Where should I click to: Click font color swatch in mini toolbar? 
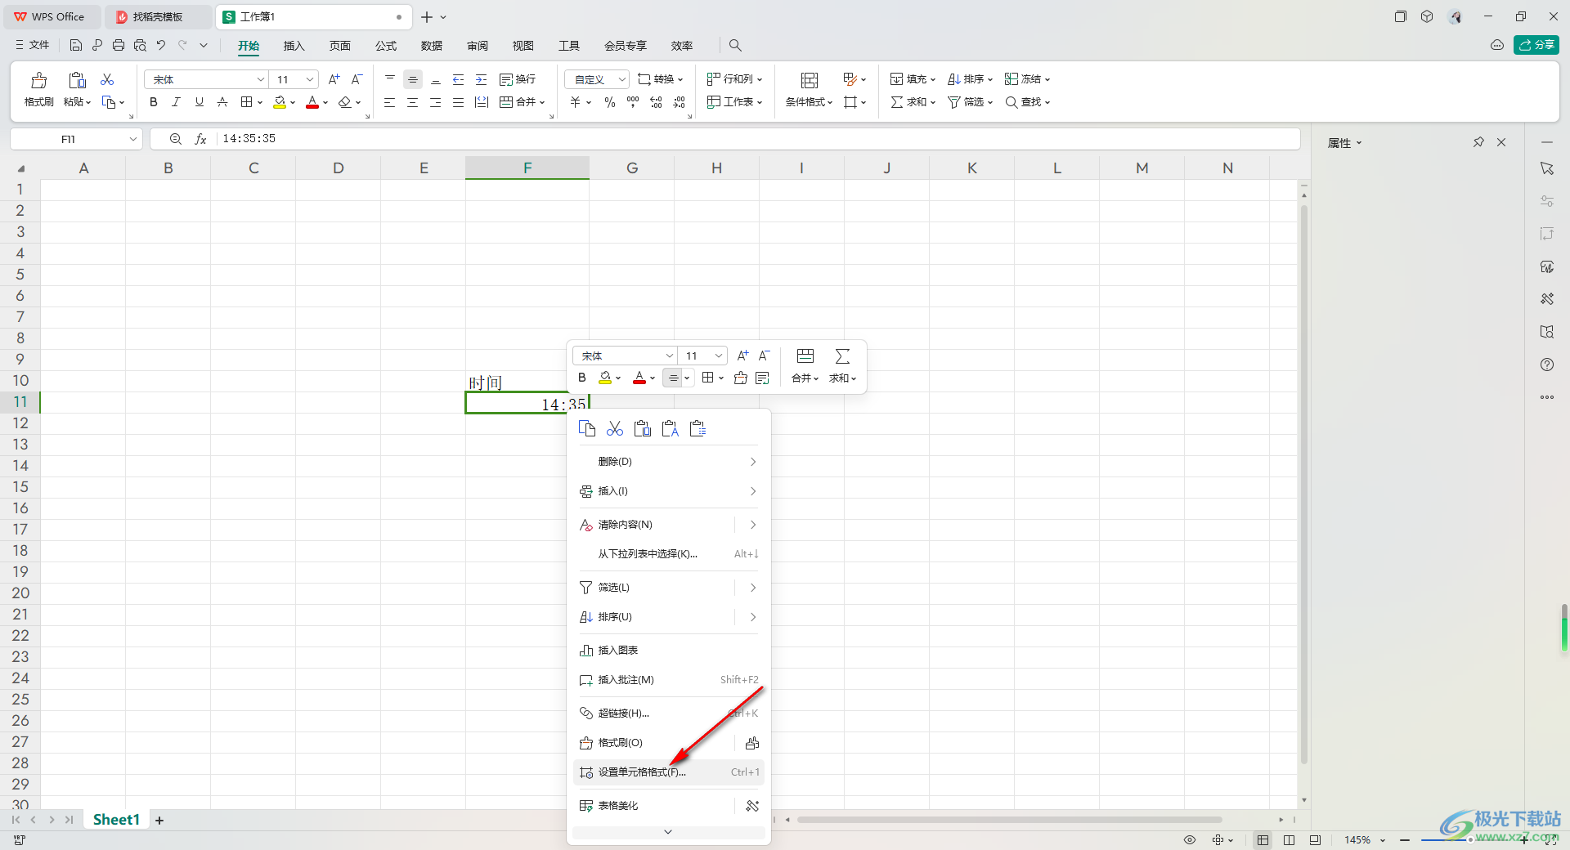[639, 378]
